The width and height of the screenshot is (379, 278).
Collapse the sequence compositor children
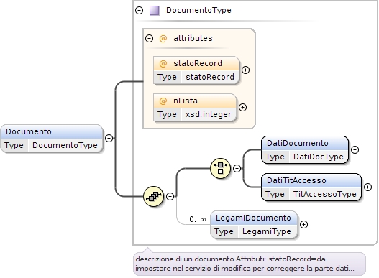[170, 196]
